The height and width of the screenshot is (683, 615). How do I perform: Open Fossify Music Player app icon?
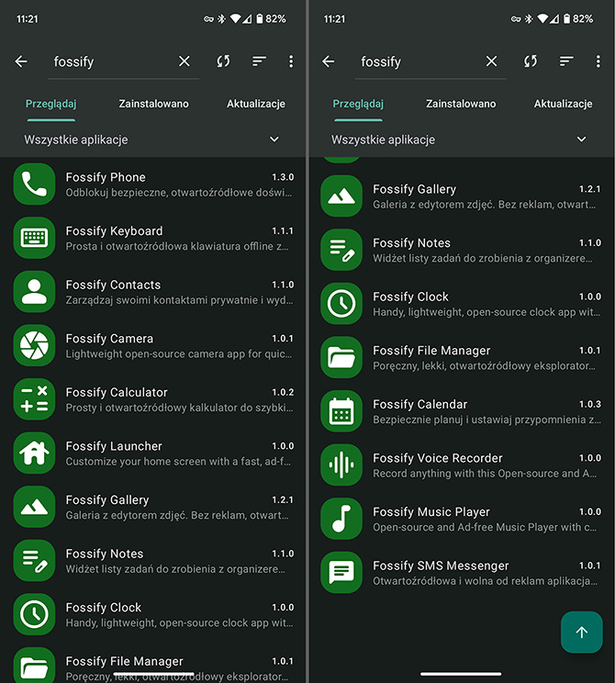pos(341,519)
